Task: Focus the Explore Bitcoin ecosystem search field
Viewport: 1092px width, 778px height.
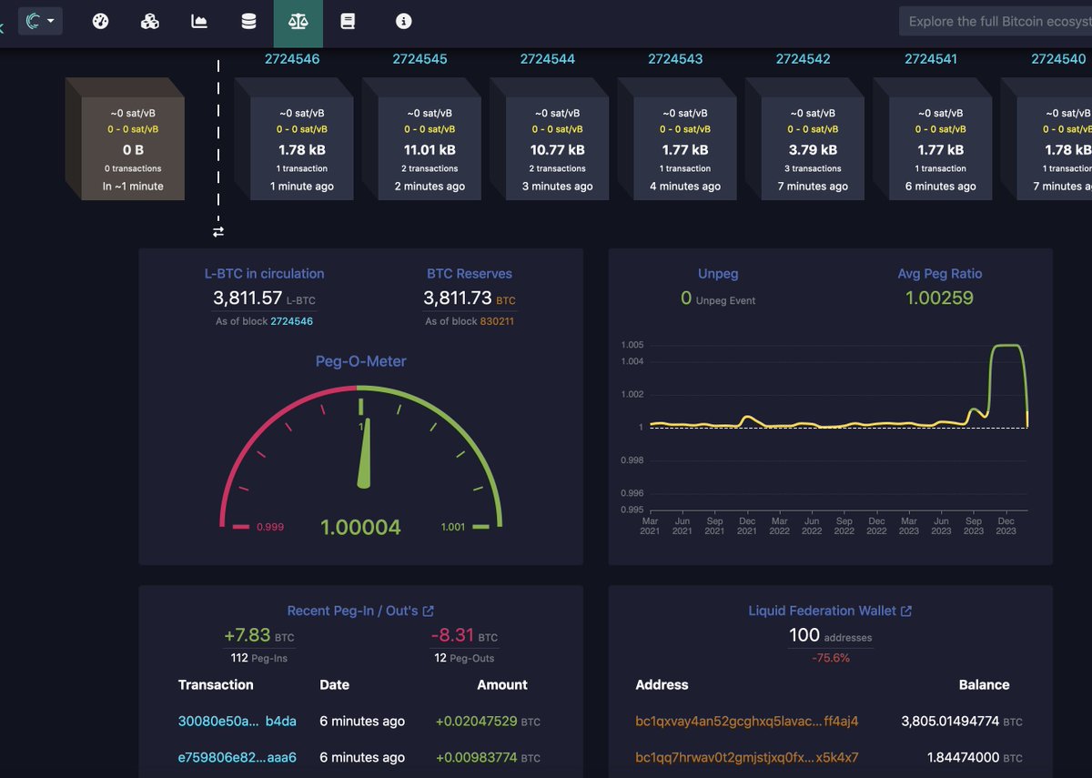Action: tap(996, 21)
